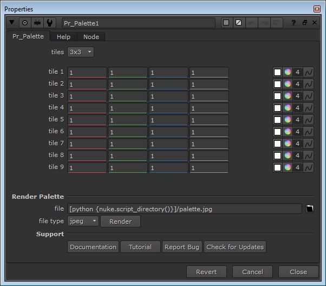The height and width of the screenshot is (286, 326).
Task: Click the file path input field
Action: click(x=184, y=209)
